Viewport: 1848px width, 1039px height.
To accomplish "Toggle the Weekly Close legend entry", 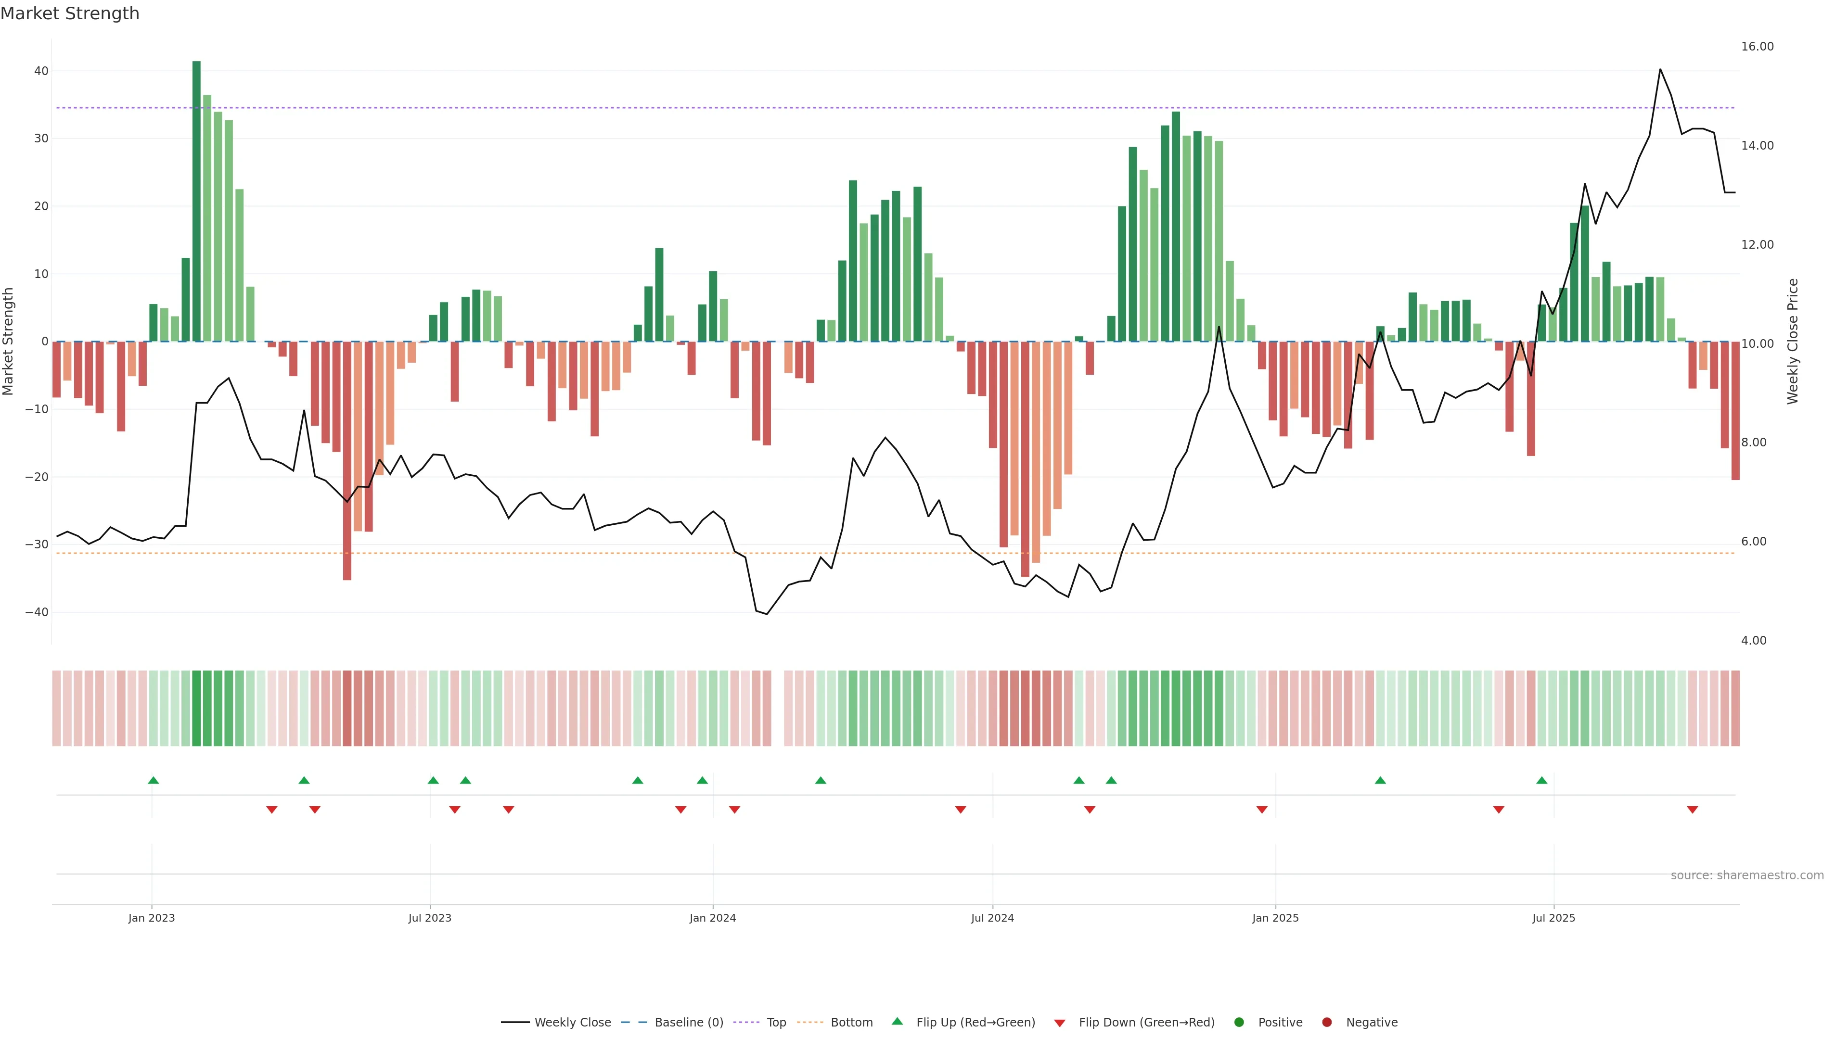I will [572, 1023].
